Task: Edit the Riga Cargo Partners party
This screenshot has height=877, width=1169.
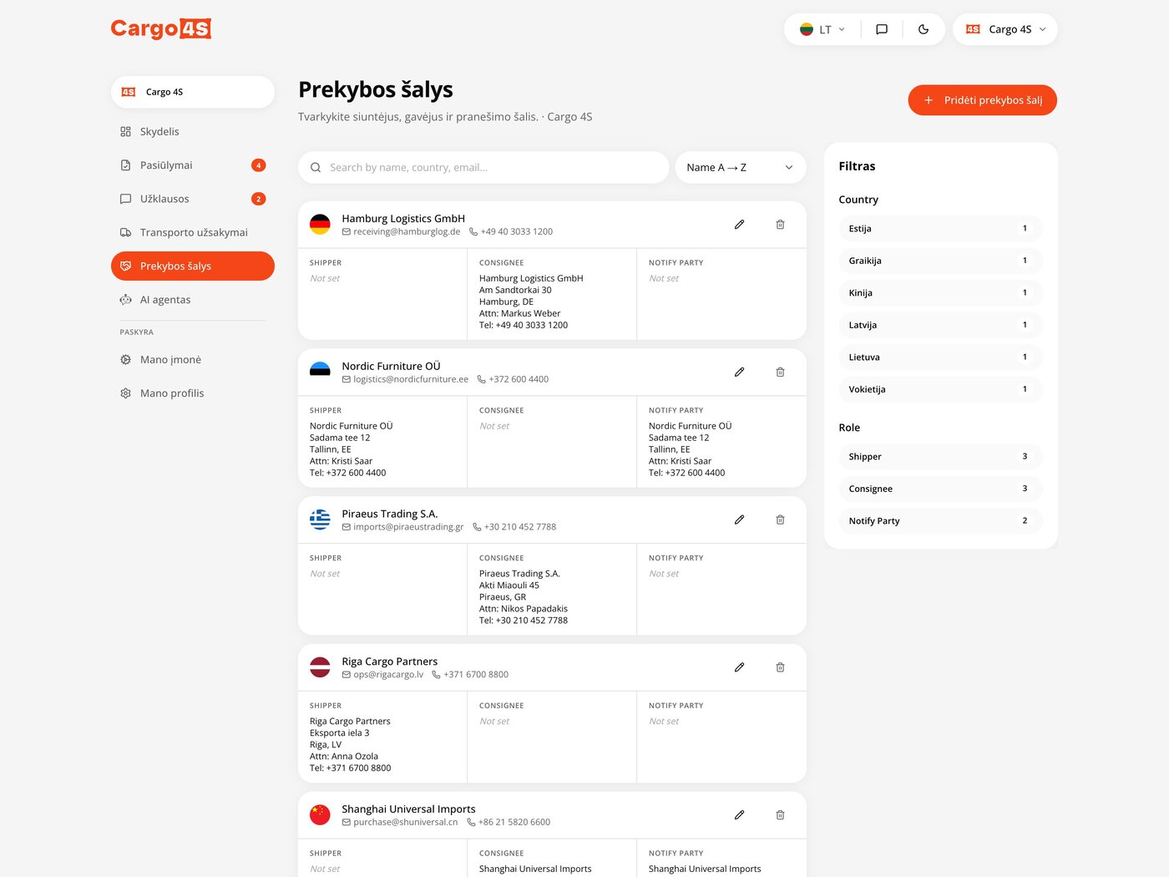Action: click(739, 667)
